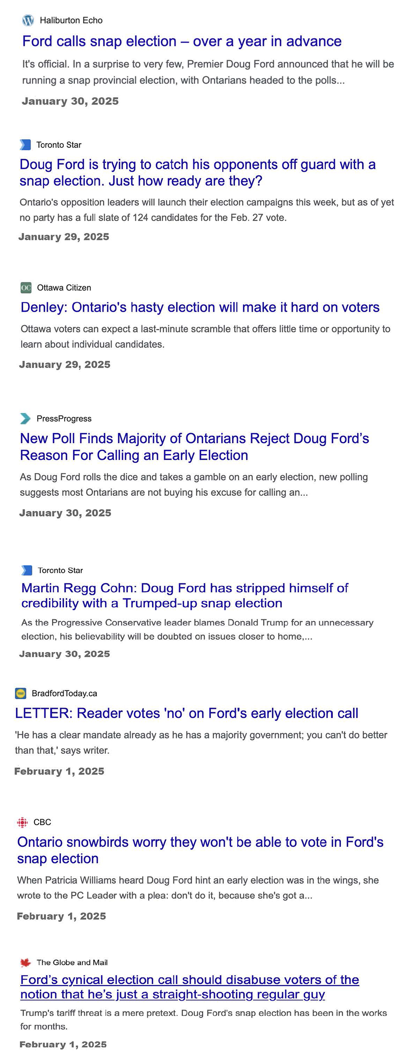The image size is (409, 1061).
Task: Click the first Toronto Star blue favicon
Action: click(25, 145)
